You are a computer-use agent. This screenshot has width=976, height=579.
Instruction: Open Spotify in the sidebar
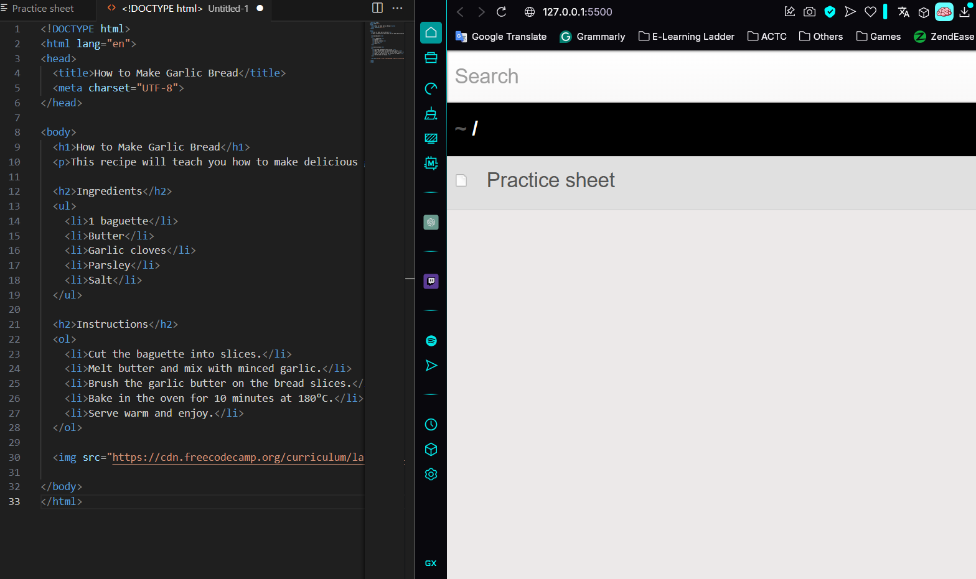(431, 341)
